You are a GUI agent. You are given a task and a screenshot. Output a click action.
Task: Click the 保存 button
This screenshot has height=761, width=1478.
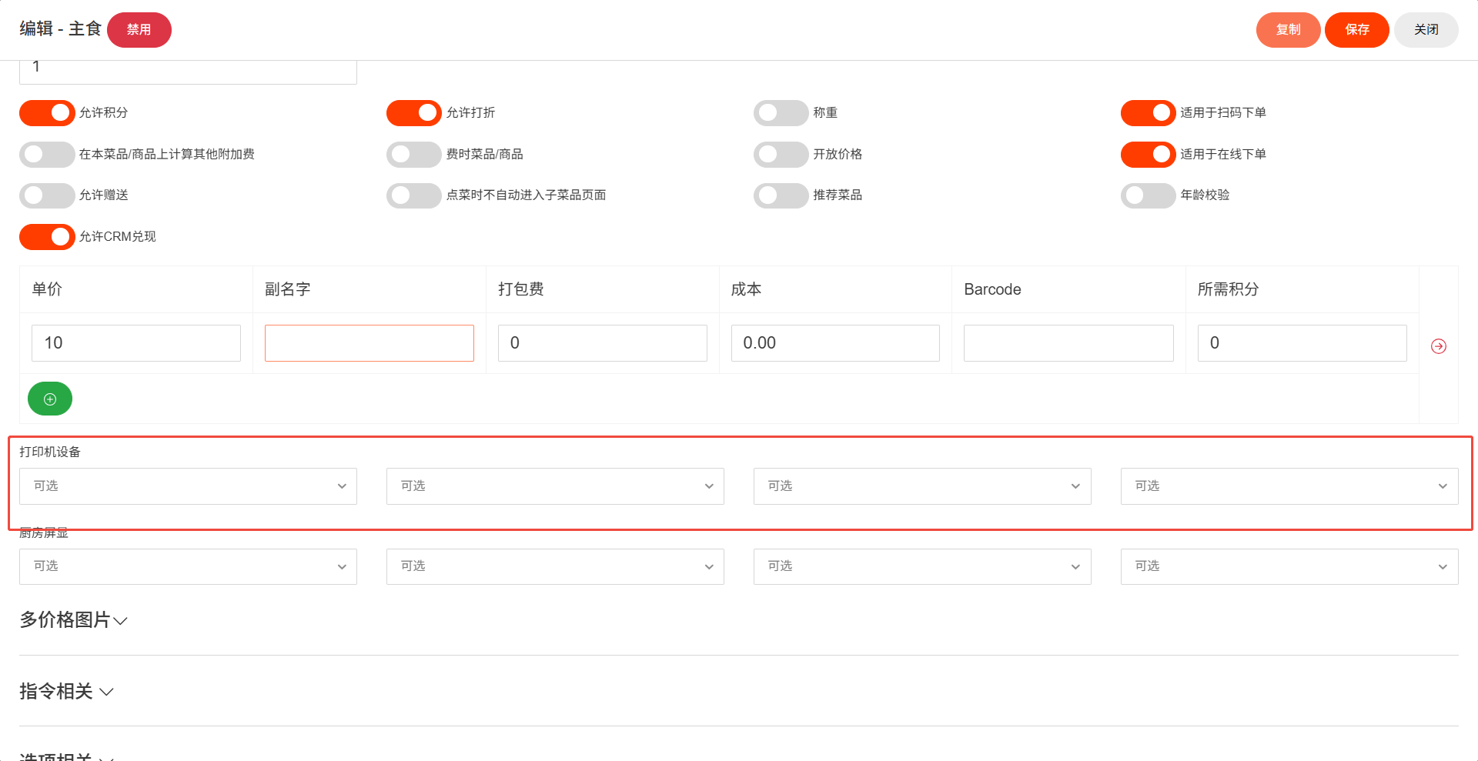click(1356, 30)
